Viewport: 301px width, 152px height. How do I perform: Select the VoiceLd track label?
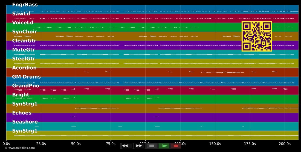pyautogui.click(x=23, y=23)
